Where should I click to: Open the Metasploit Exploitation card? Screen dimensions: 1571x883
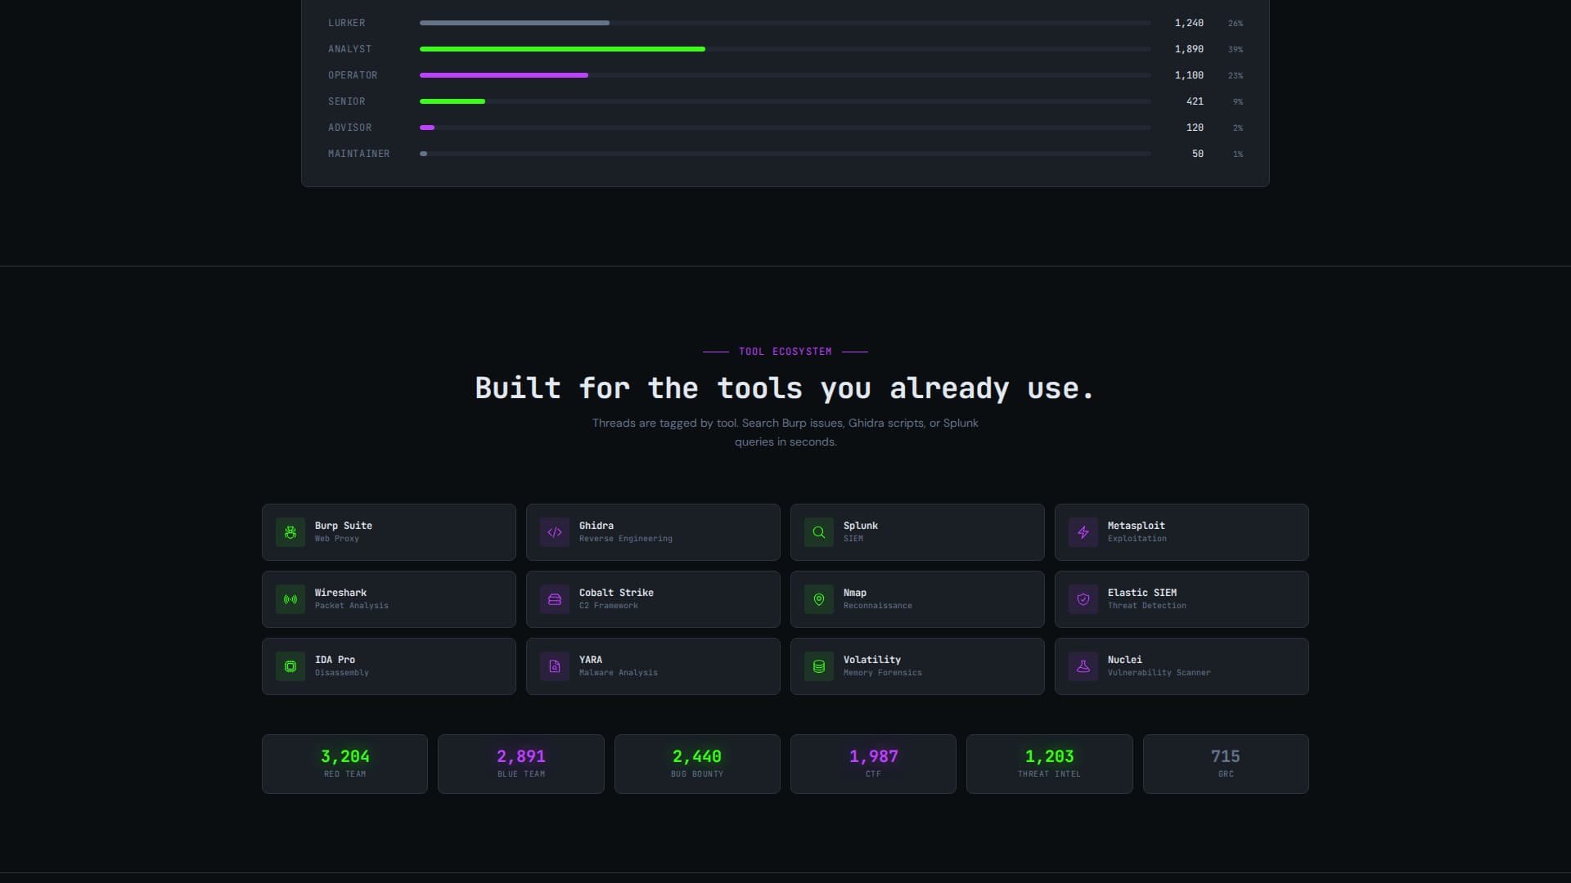[1182, 532]
